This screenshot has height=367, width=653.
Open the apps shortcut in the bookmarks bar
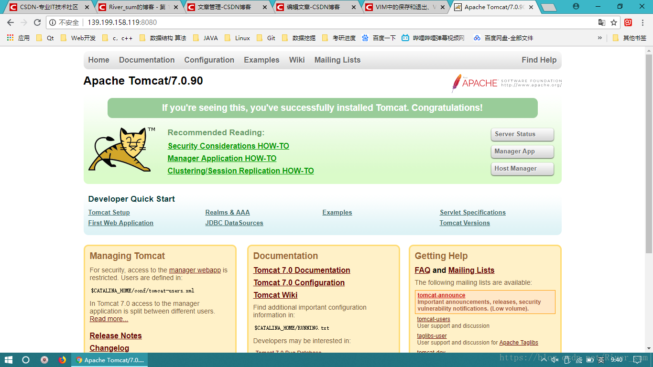(18, 38)
